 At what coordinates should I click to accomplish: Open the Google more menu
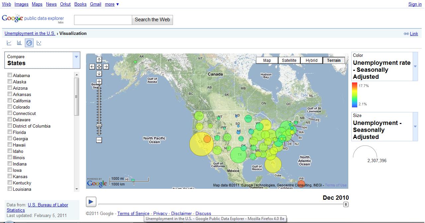pyautogui.click(x=112, y=4)
